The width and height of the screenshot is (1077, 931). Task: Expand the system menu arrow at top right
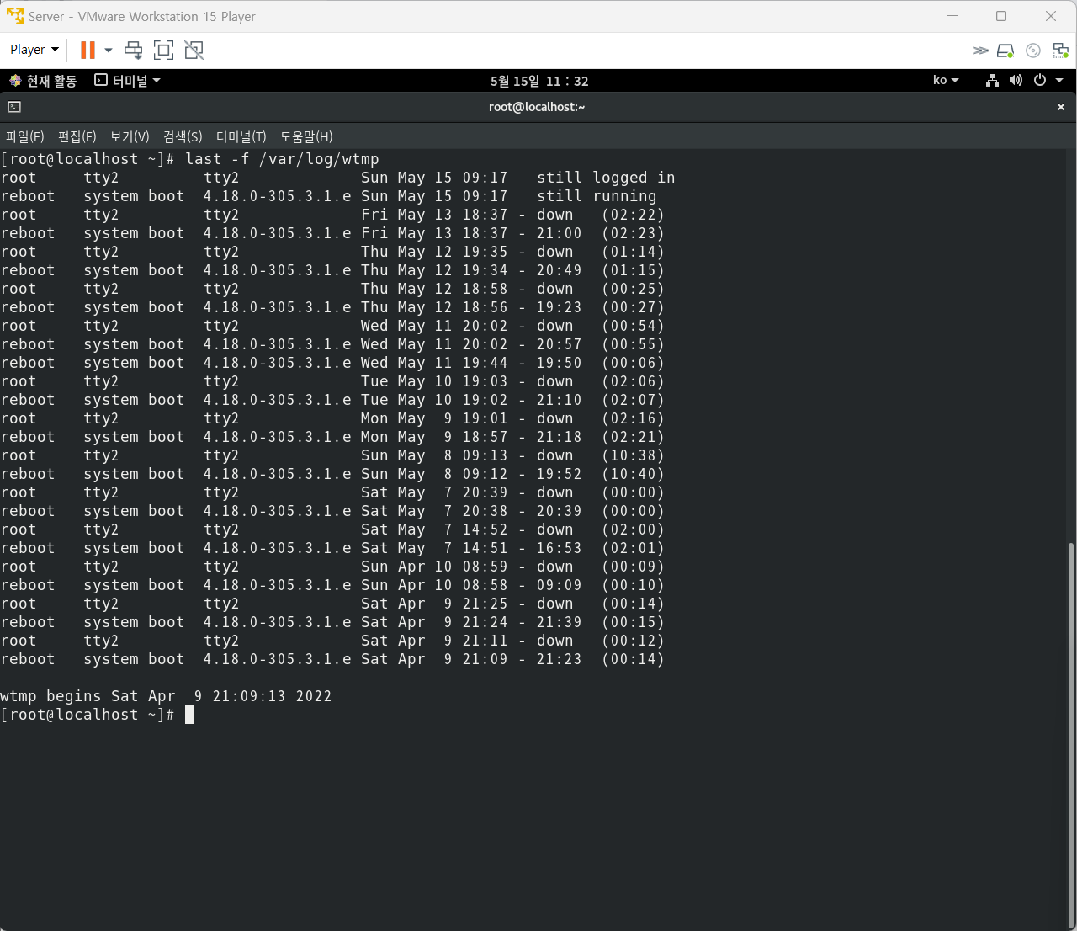[1059, 81]
